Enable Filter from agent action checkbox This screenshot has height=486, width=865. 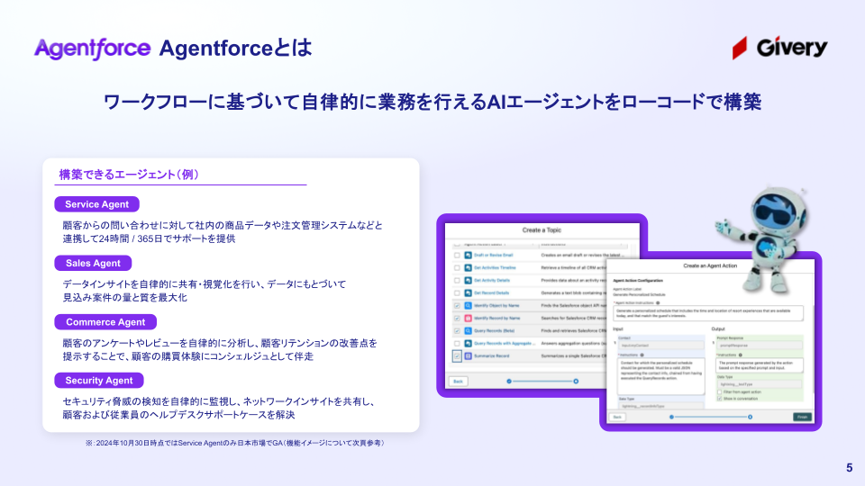(719, 391)
